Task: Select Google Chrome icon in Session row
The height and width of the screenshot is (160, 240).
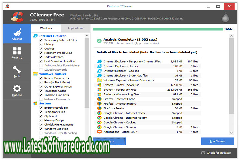Action: (x=99, y=127)
